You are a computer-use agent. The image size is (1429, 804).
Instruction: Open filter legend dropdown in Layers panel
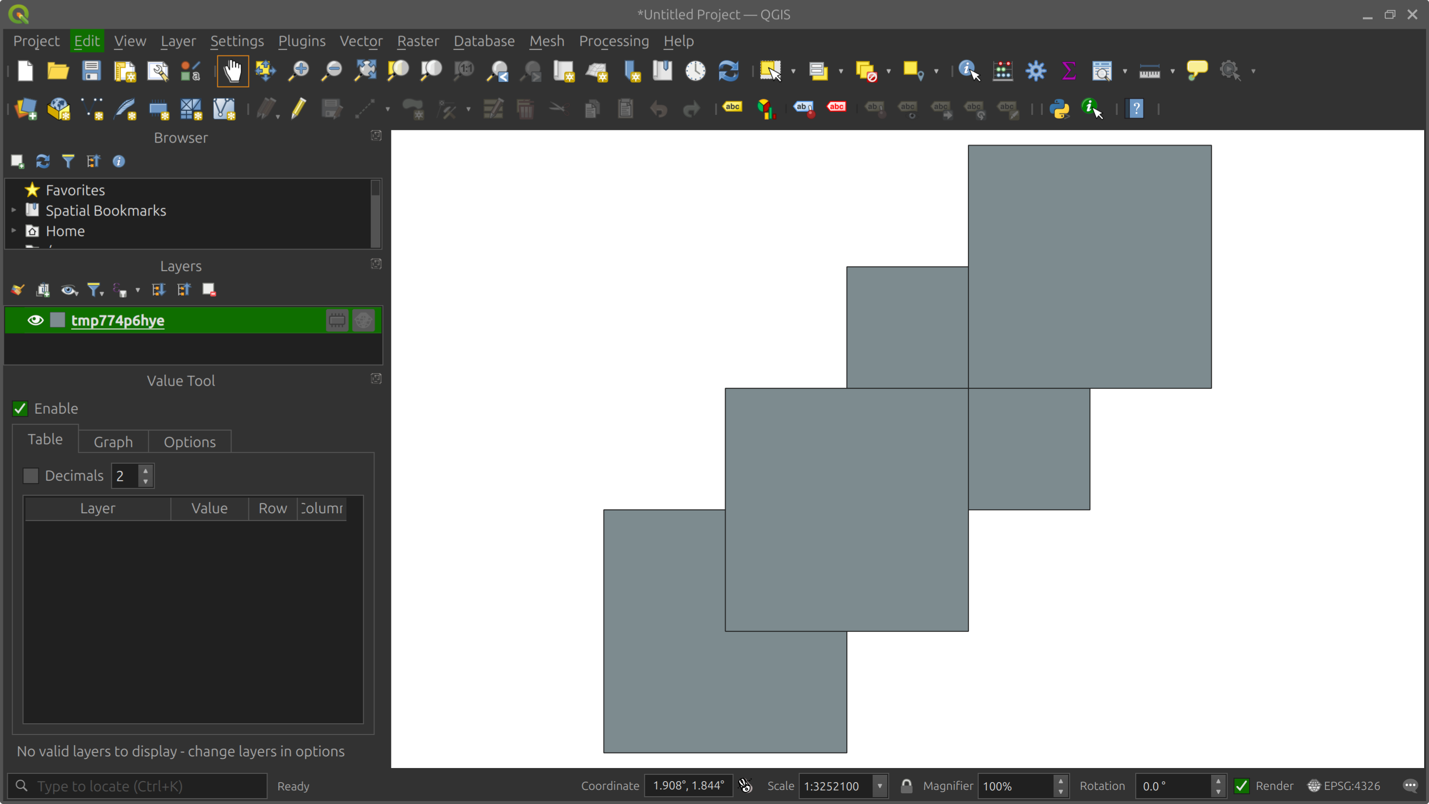(95, 290)
